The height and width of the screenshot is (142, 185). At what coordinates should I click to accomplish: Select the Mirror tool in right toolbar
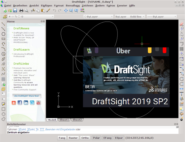tap(182, 34)
